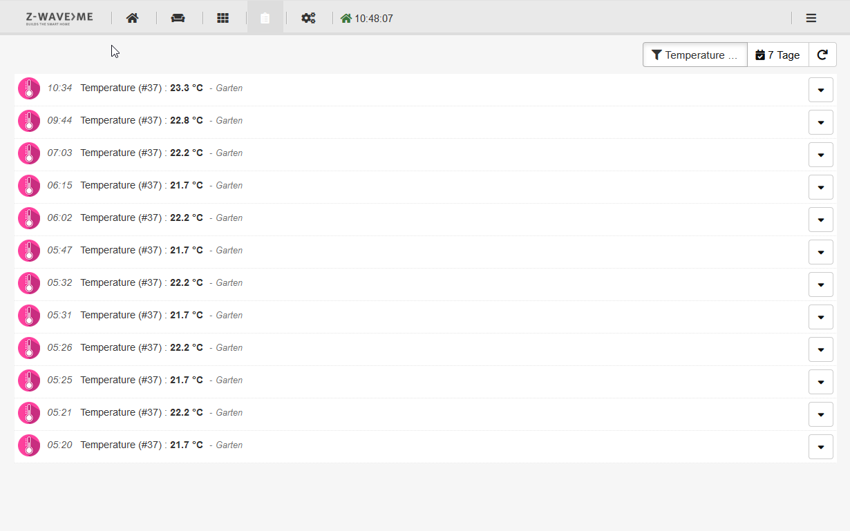Open the rooms sofa icon

[178, 19]
